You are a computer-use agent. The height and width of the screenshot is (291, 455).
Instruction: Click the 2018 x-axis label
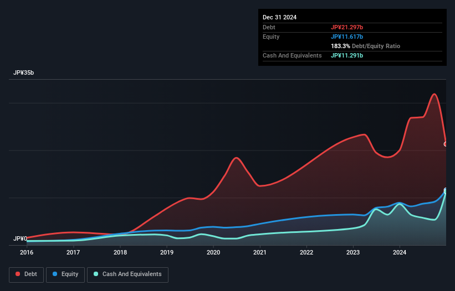pos(120,252)
